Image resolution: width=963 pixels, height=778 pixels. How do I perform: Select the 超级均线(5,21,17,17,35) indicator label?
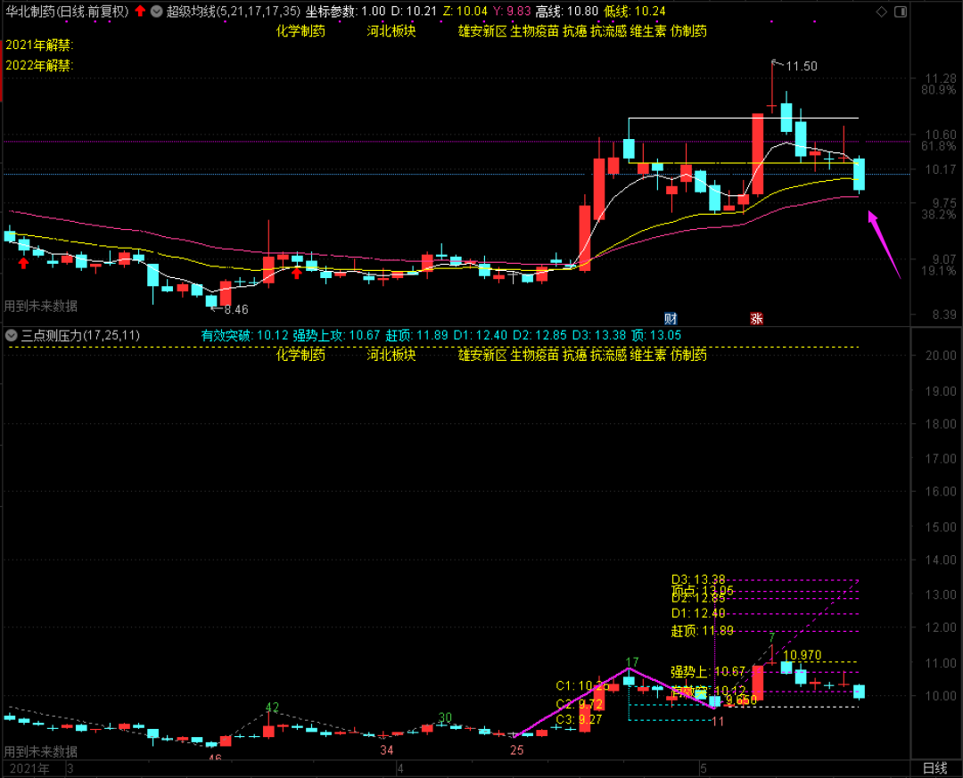pos(234,11)
